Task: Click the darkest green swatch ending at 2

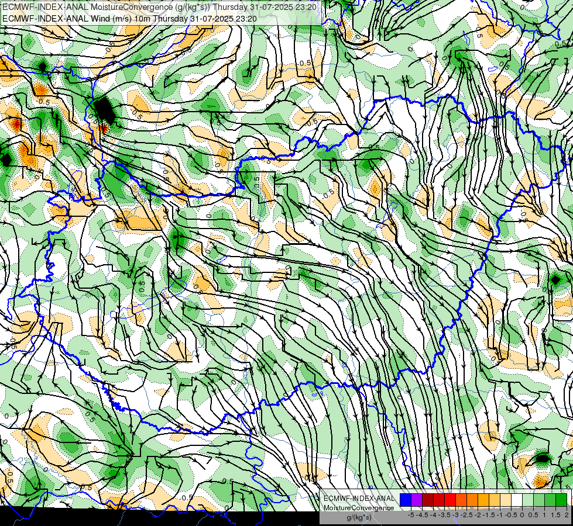Action: [x=562, y=500]
